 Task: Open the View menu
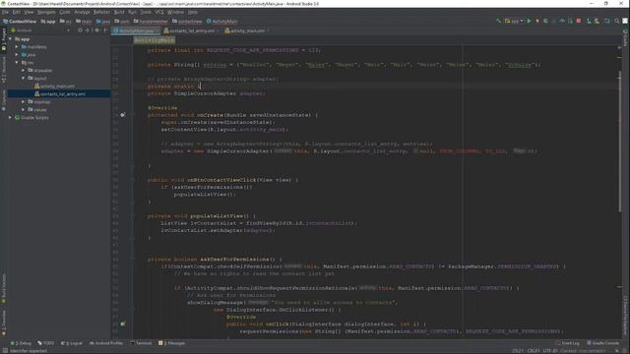pyautogui.click(x=29, y=12)
